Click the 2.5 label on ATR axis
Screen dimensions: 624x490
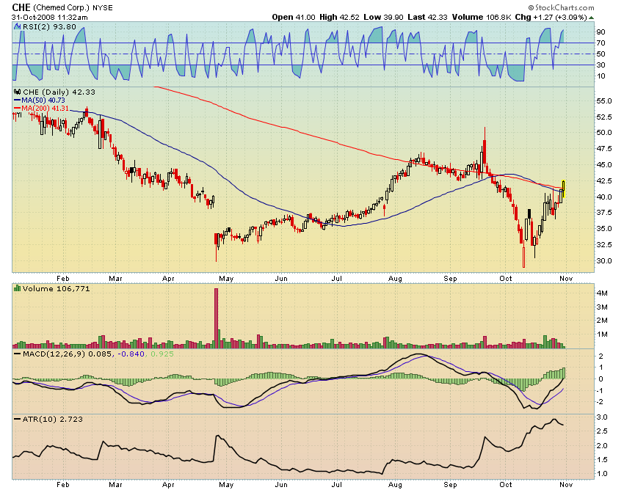click(603, 431)
